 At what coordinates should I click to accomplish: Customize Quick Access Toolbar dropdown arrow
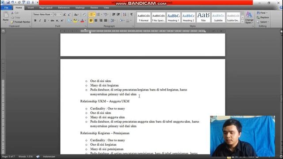(37, 2)
